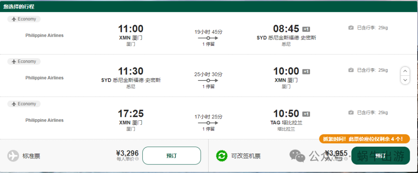Click SYD 悉尼金斯福德·史密斯 departure airport at 11:30
The height and width of the screenshot is (173, 418).
coord(131,80)
